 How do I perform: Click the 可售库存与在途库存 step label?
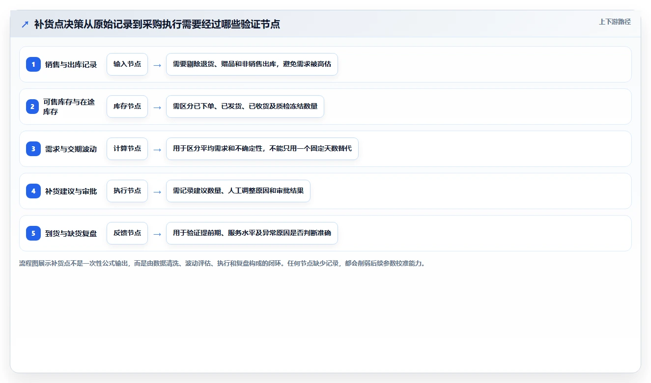coord(69,107)
